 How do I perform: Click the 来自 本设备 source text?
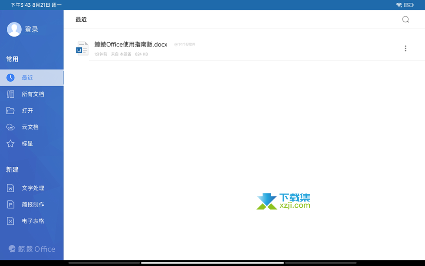(121, 54)
